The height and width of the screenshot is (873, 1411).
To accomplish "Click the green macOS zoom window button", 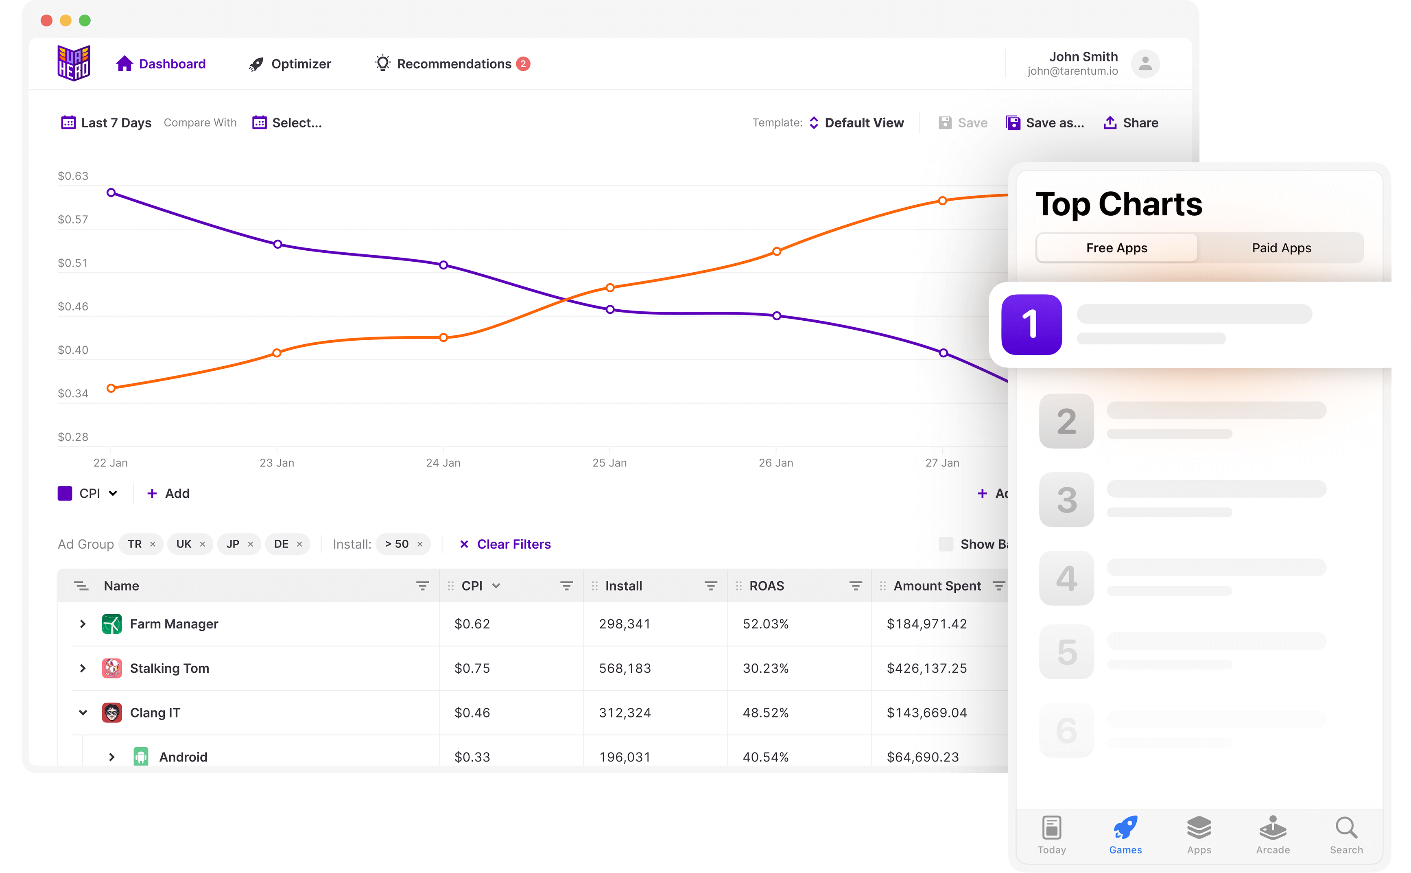I will tap(85, 21).
